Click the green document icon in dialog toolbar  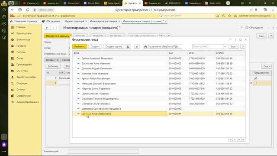[128, 47]
